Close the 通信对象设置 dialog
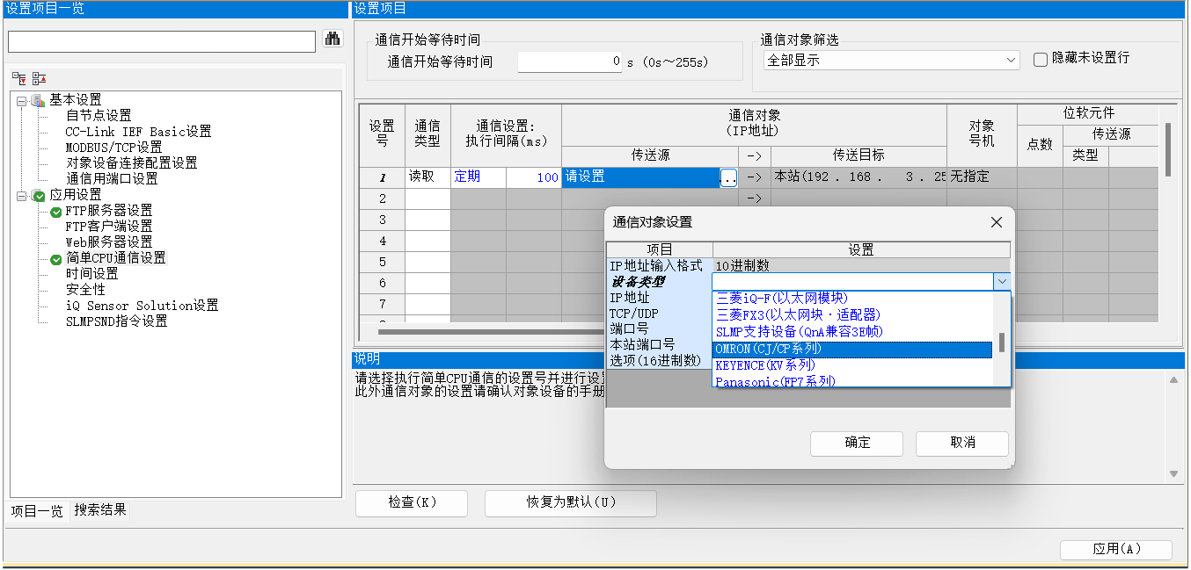The image size is (1191, 570). coord(996,222)
